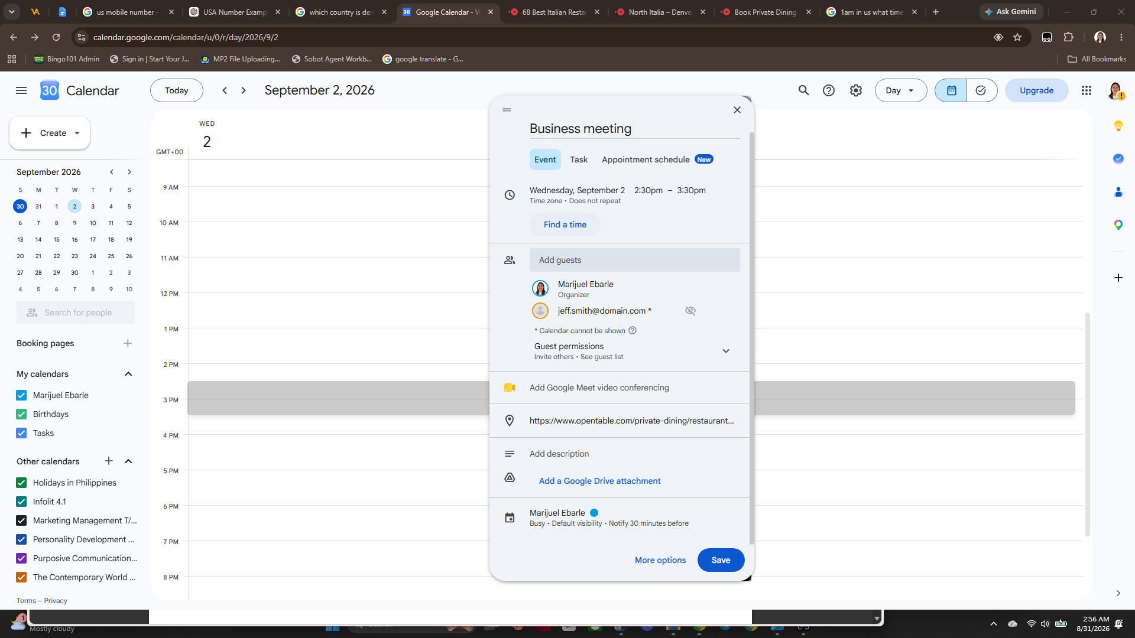Select the Task tab in popup
The height and width of the screenshot is (638, 1135).
point(579,159)
